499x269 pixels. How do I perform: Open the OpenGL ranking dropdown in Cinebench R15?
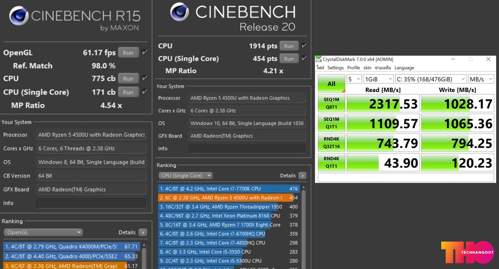click(43, 232)
